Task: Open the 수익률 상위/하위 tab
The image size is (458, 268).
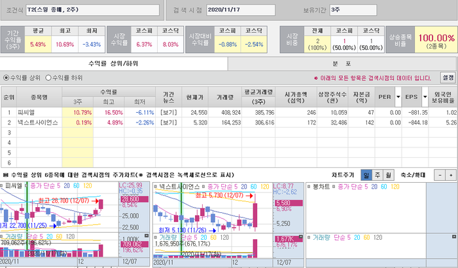Action: click(x=113, y=64)
